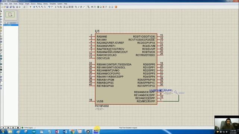239x134 pixels.
Task: Click the RE3/MCLR/VPP pin label
Action: [x=146, y=101]
